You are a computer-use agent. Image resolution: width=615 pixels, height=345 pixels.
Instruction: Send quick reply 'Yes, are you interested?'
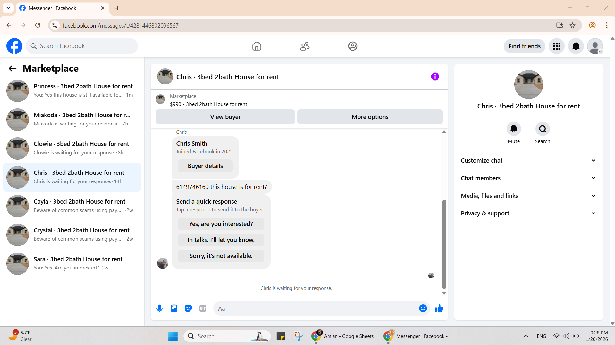coord(221,224)
